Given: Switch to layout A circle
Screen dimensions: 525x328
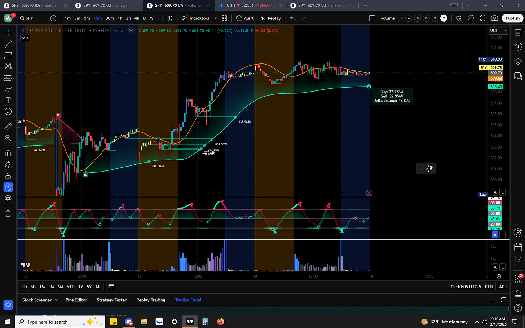Looking at the screenshot, I should click(x=409, y=18).
